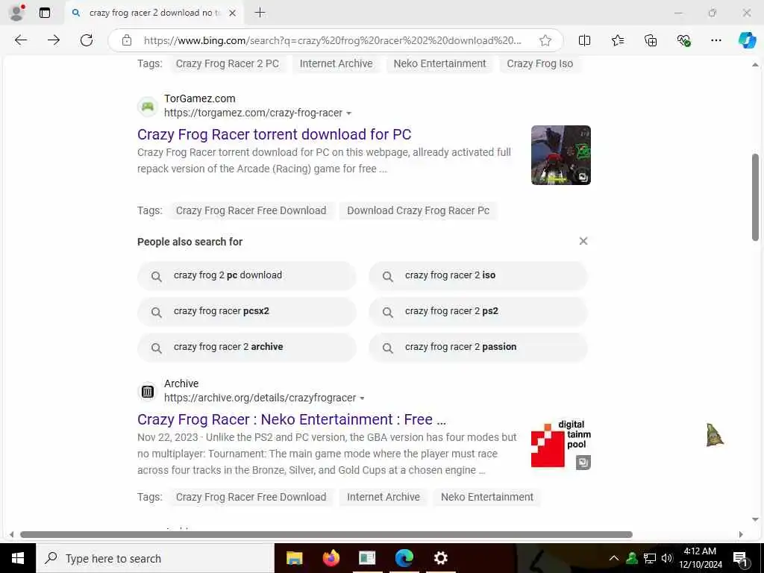
Task: Click the Edge profile avatar
Action: coord(16,13)
